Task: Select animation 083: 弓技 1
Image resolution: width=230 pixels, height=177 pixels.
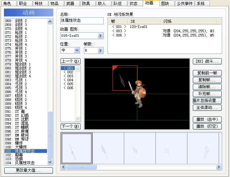Action: 26,80
